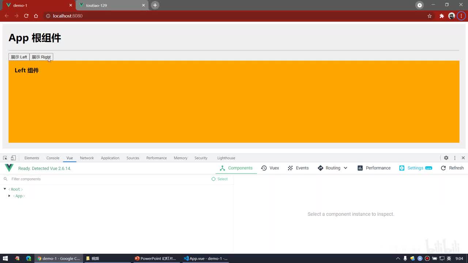Click the browser back arrow
Screen dimensions: 468x263
[x=7, y=16]
